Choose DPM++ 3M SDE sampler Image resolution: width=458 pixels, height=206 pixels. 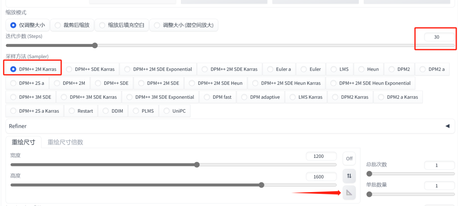tap(31, 97)
